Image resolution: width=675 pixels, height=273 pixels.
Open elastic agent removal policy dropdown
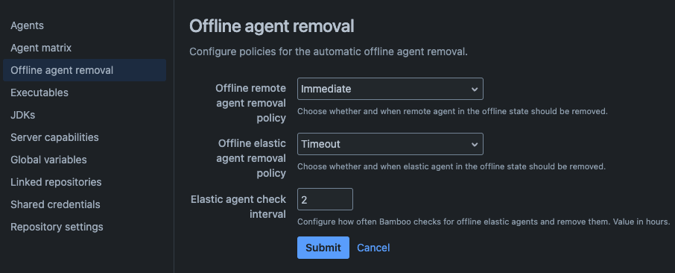click(390, 144)
